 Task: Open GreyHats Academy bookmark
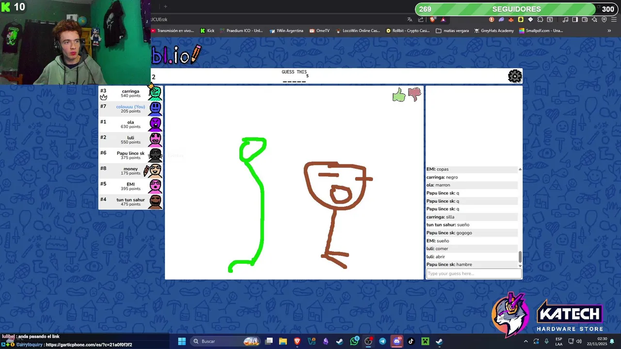[494, 31]
